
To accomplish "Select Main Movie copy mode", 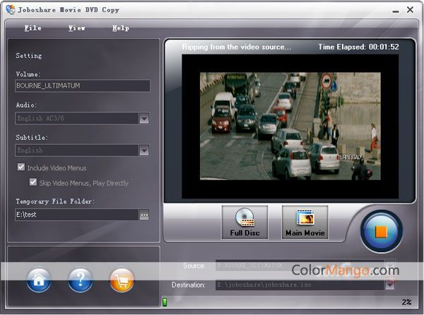I will tap(305, 222).
